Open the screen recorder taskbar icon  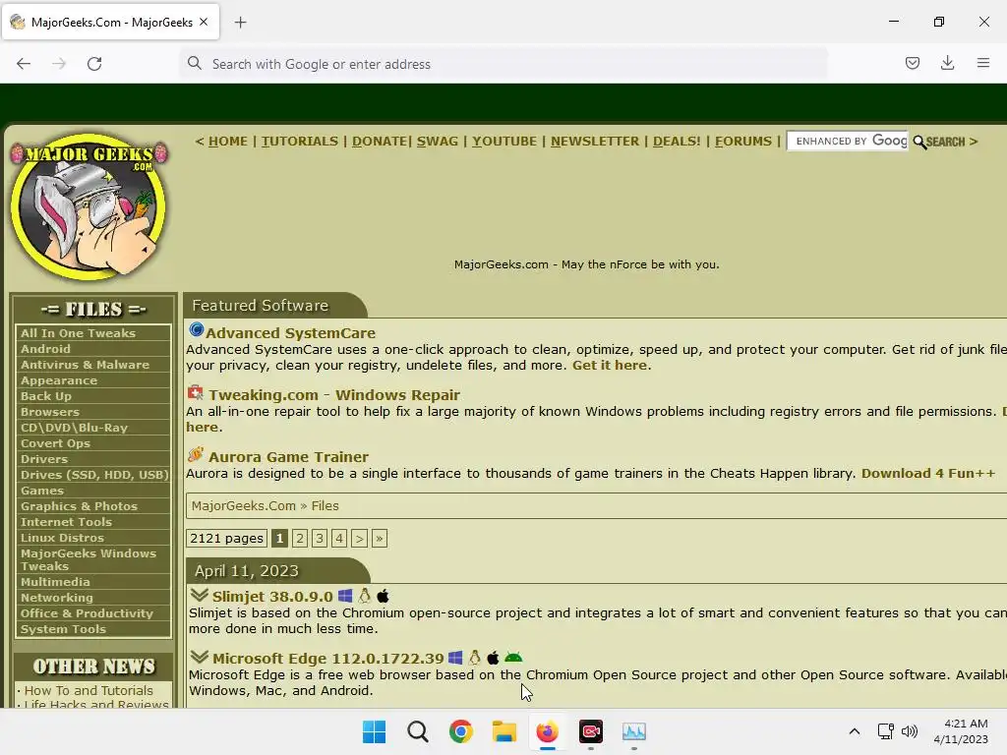pyautogui.click(x=591, y=731)
